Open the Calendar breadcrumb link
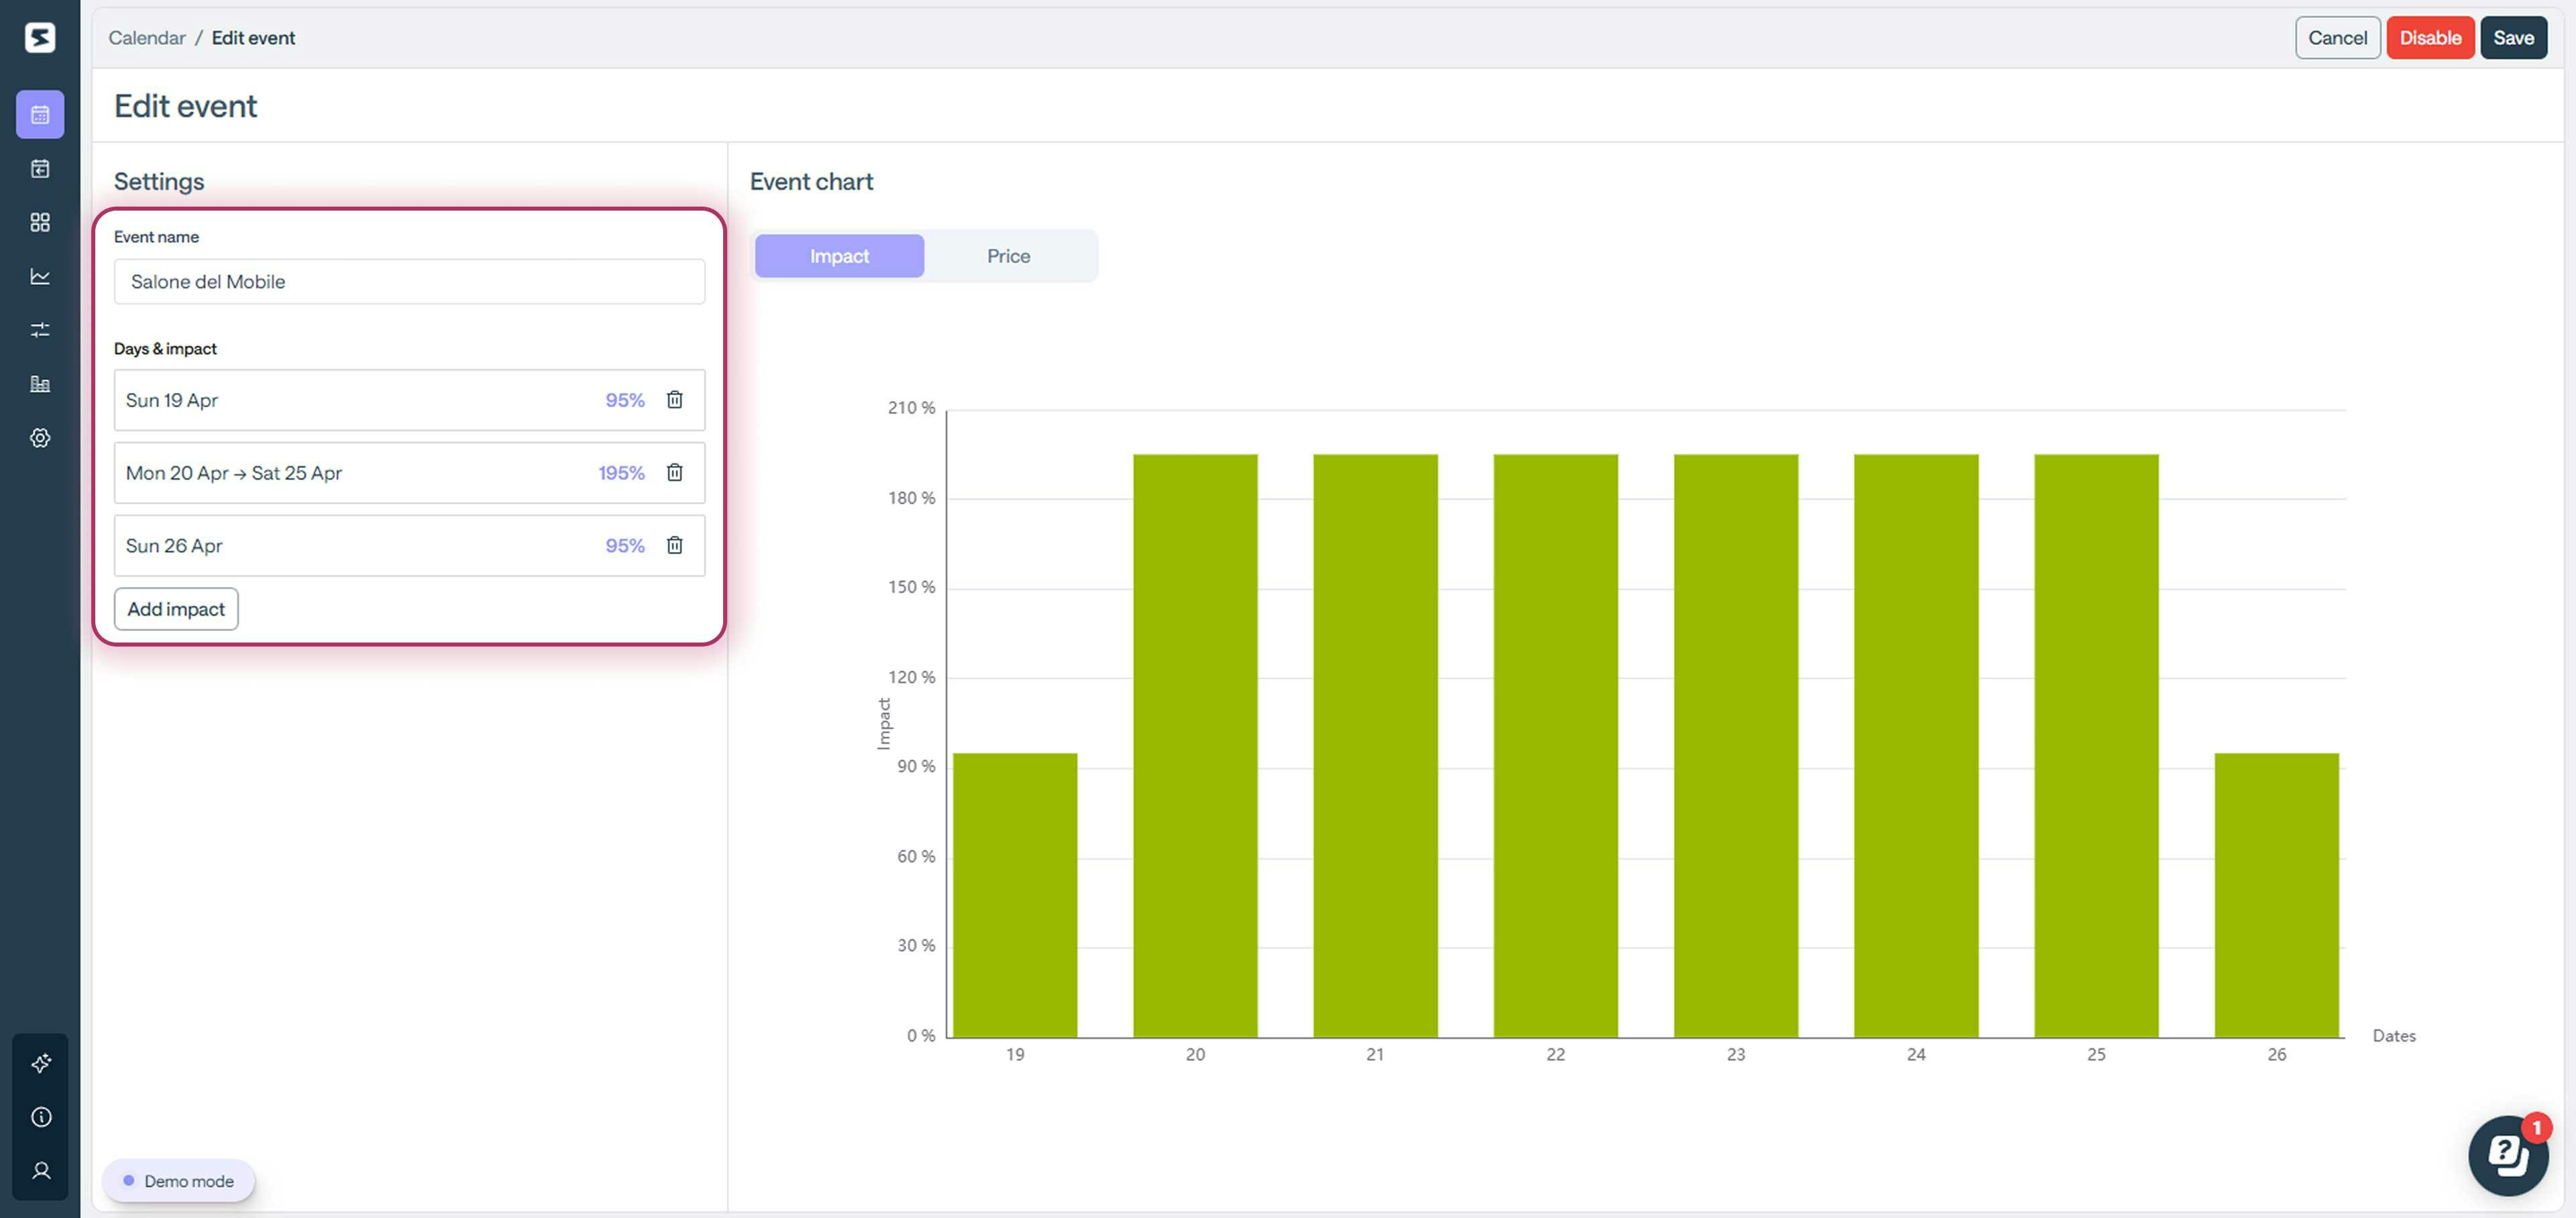The width and height of the screenshot is (2576, 1218). pyautogui.click(x=146, y=37)
